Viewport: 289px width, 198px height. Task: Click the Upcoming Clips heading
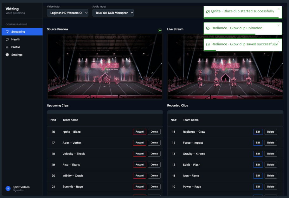click(x=58, y=106)
